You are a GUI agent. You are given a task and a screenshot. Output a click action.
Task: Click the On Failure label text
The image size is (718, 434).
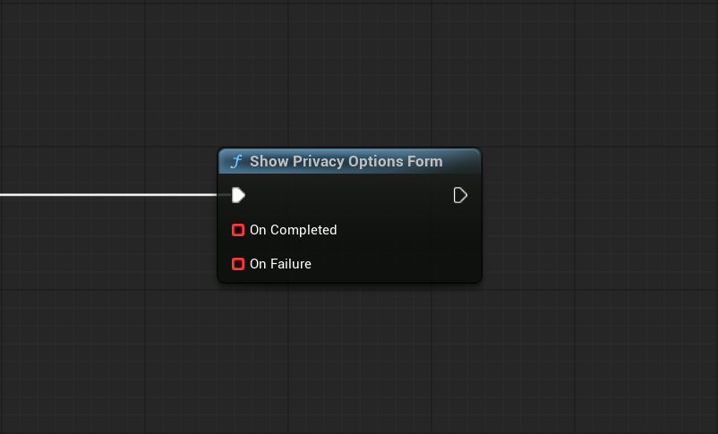(x=280, y=264)
